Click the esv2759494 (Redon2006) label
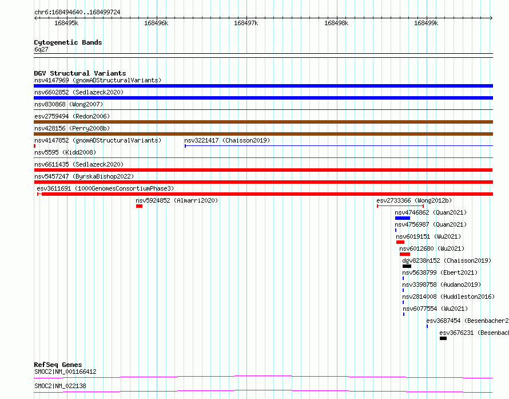 [x=72, y=116]
